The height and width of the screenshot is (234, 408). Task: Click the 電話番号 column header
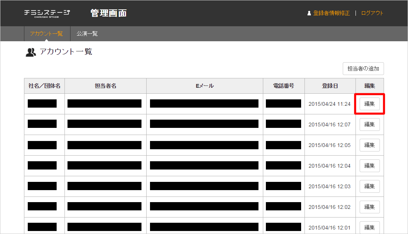pos(283,86)
